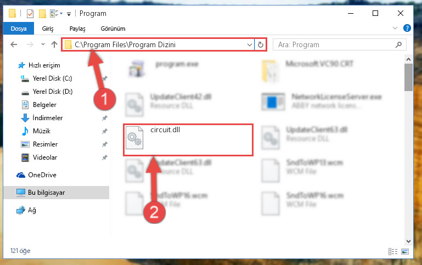Click the Up one level arrow
The width and height of the screenshot is (422, 265).
click(54, 44)
